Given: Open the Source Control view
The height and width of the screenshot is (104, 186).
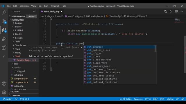Looking at the screenshot, I should tap(4, 21).
